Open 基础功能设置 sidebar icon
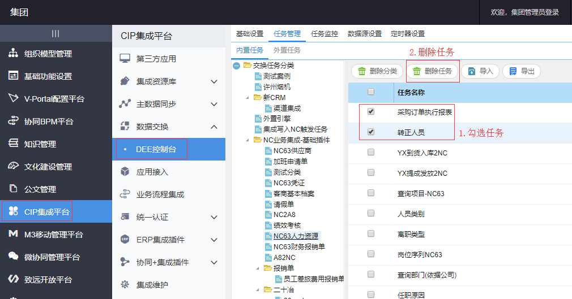572x299 pixels. (13, 76)
